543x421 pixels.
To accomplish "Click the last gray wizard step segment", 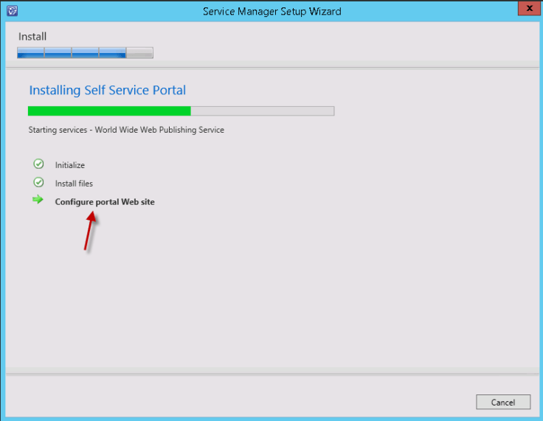I will [x=140, y=52].
